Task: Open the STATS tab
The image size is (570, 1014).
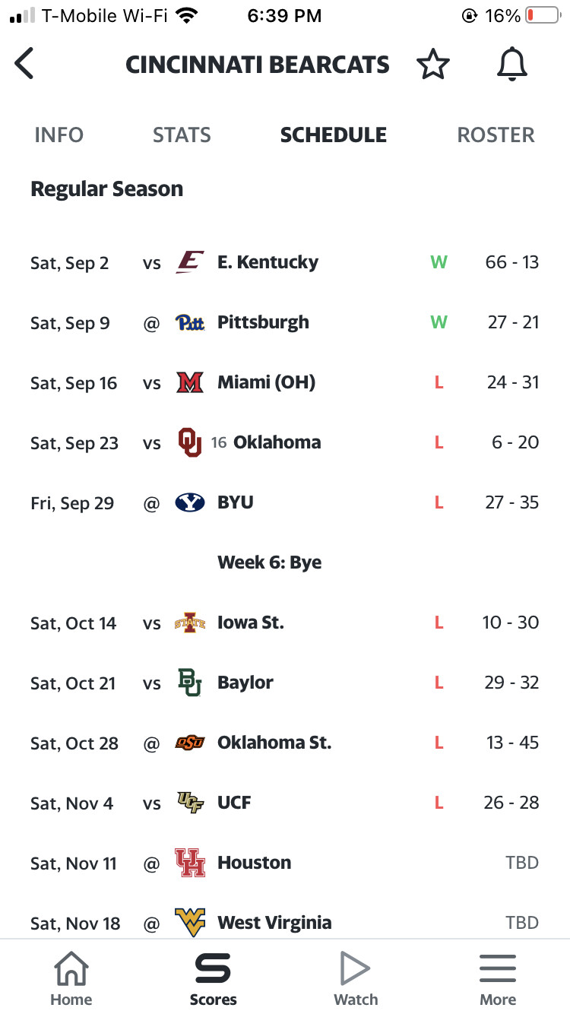Action: (182, 135)
